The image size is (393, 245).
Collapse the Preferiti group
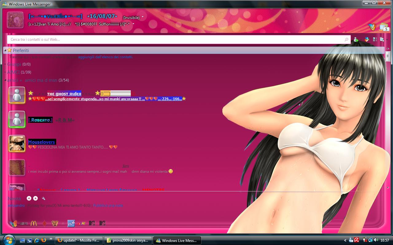[5, 50]
